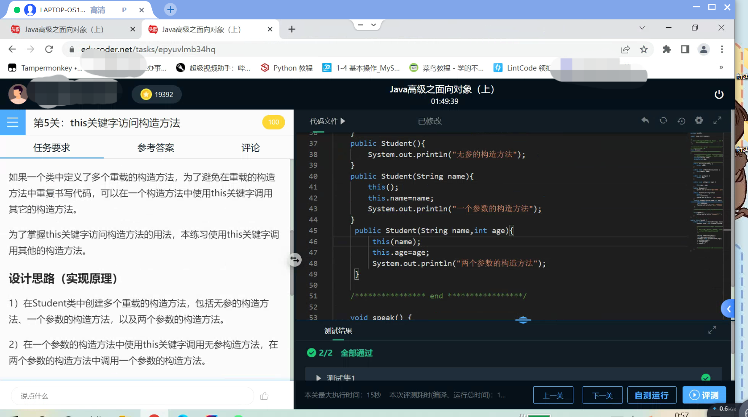This screenshot has width=748, height=417.
Task: Open the editor settings gear
Action: coord(699,121)
